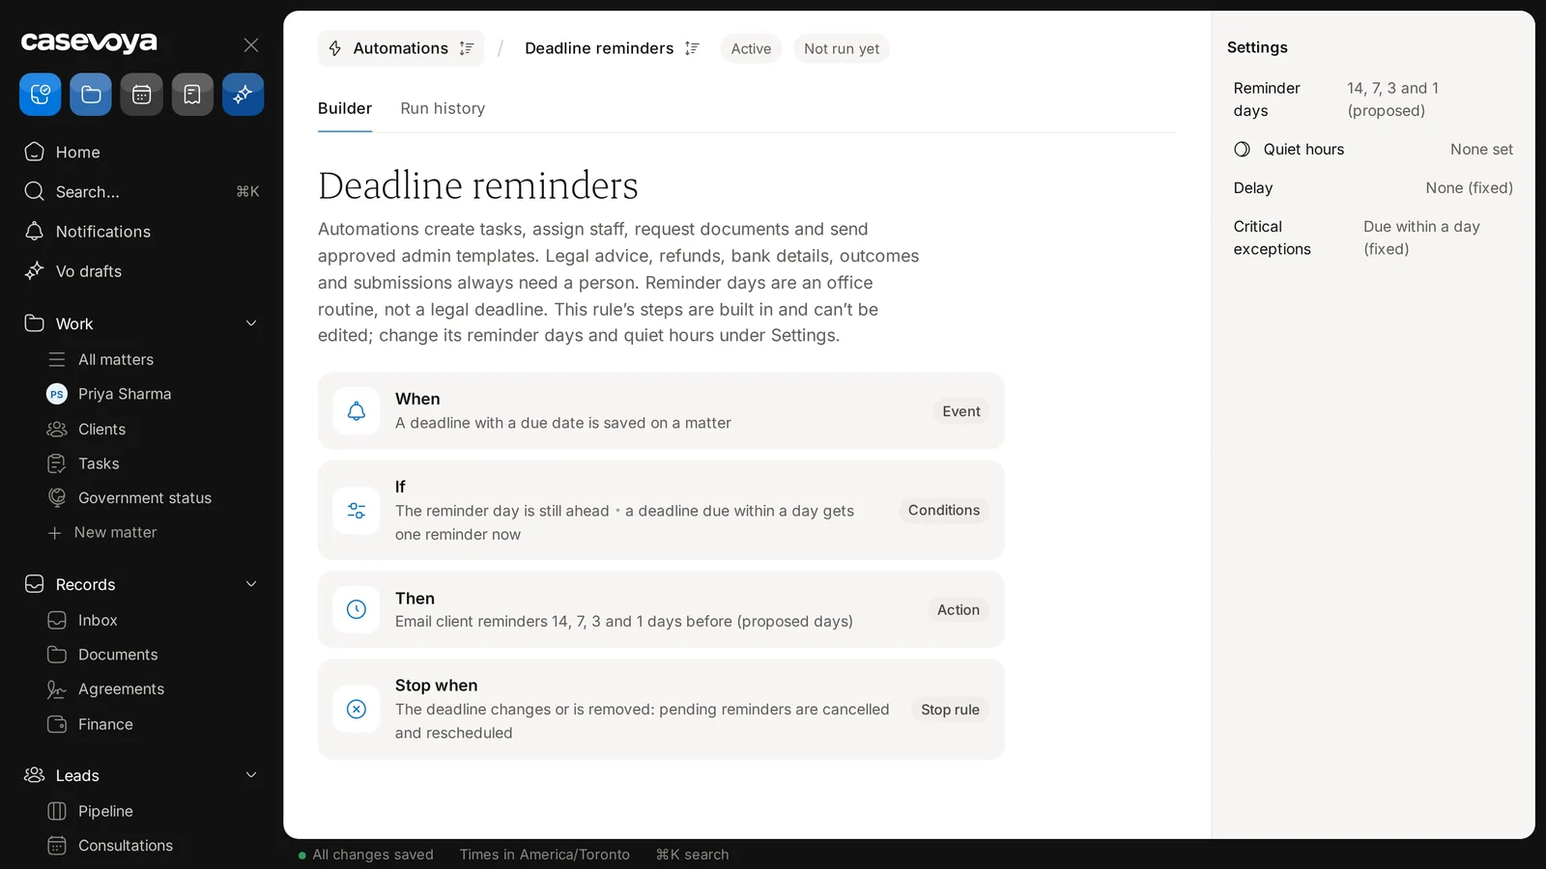The width and height of the screenshot is (1546, 869).
Task: Click the Automations breadcrumb
Action: click(x=400, y=48)
